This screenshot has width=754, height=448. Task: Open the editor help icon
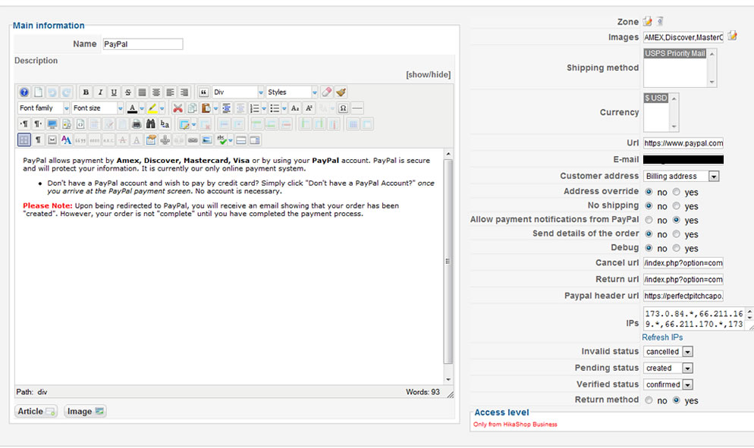[x=24, y=92]
